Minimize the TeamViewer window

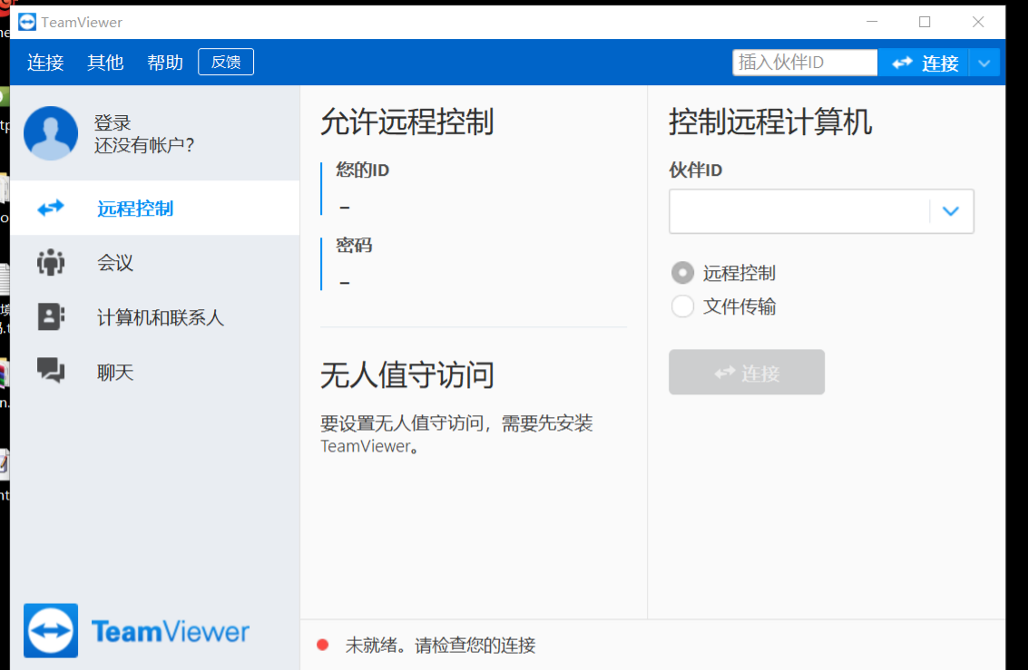tap(872, 22)
